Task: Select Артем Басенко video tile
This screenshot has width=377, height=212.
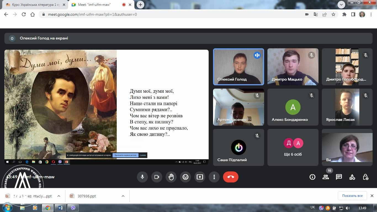Action: (x=238, y=107)
